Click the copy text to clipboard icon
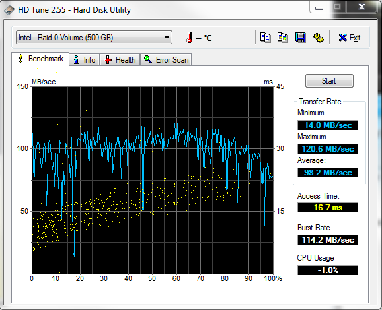Screen dimensions: 382x310 (x=265, y=38)
